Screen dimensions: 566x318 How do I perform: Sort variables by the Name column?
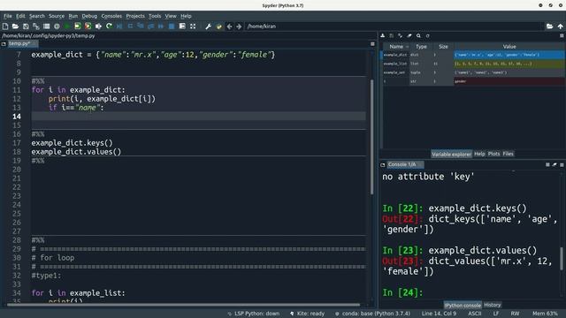pyautogui.click(x=396, y=47)
